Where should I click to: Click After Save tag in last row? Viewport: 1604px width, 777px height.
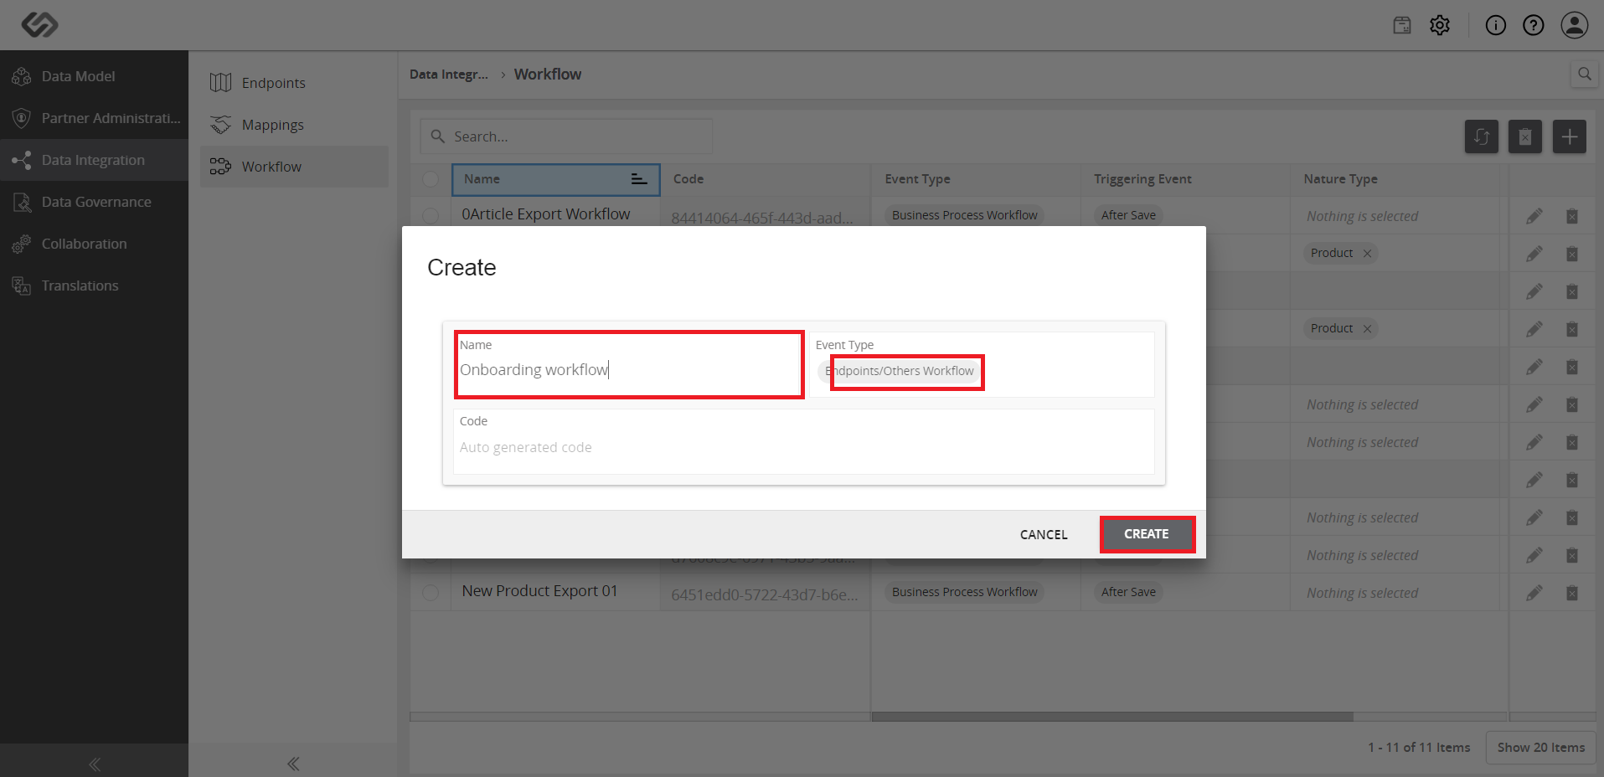(x=1128, y=592)
